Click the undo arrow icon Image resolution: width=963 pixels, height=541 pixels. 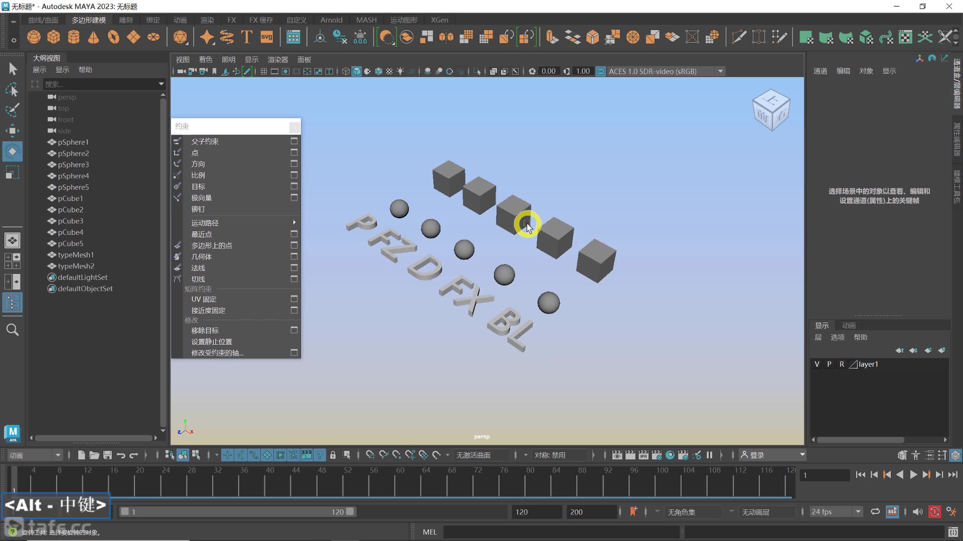pyautogui.click(x=121, y=455)
